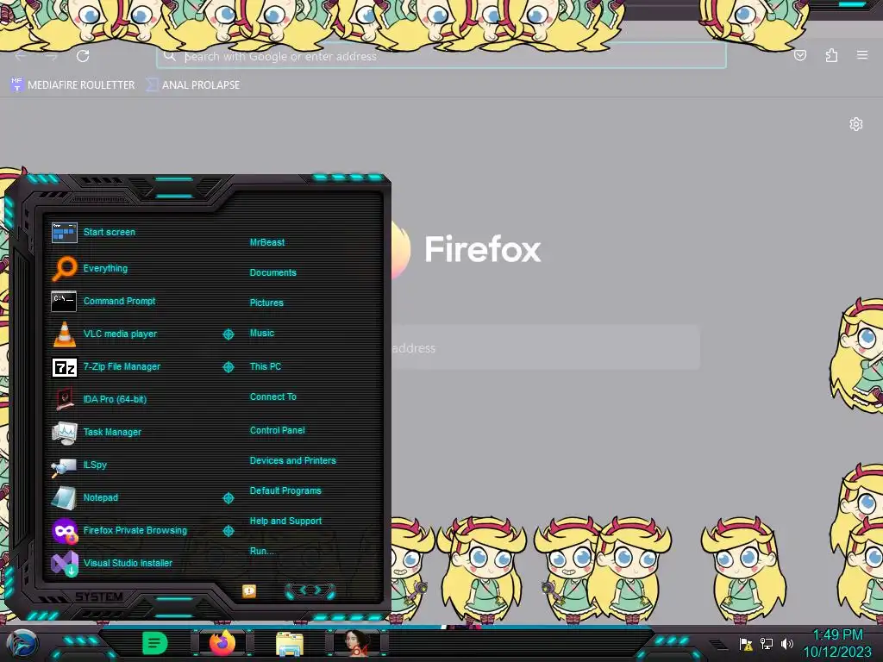
Task: Click the Firefox reload button
Action: (x=83, y=56)
